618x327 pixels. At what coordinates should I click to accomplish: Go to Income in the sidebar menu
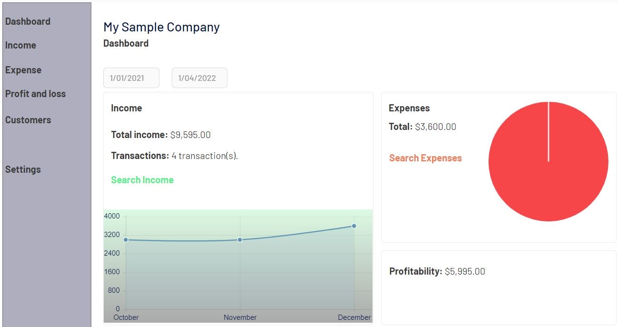[x=20, y=45]
